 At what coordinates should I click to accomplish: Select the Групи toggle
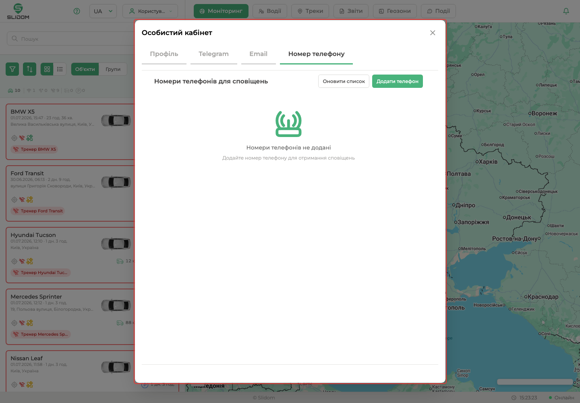coord(113,69)
